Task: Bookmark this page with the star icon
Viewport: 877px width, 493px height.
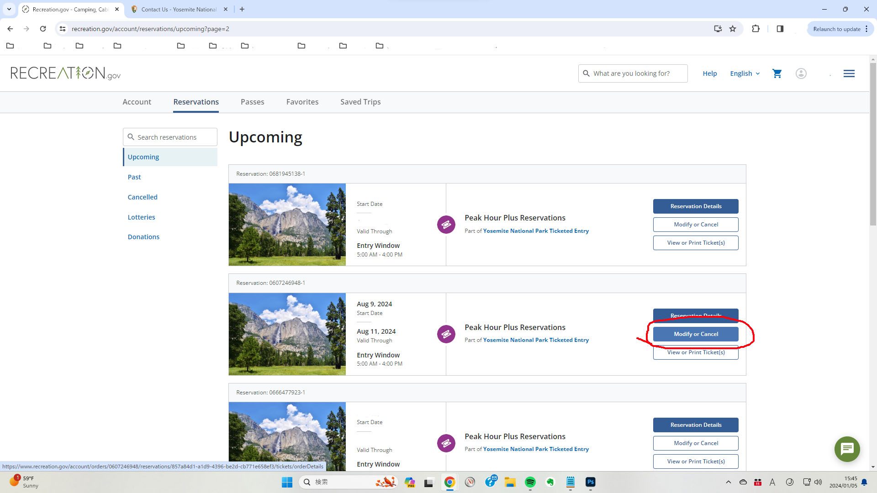Action: (733, 29)
